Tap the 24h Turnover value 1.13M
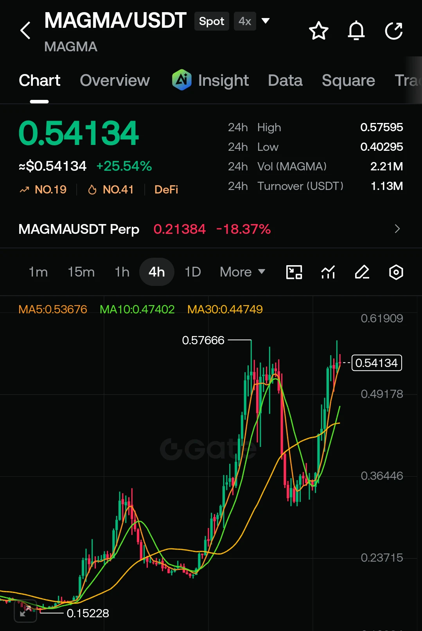 pyautogui.click(x=386, y=186)
